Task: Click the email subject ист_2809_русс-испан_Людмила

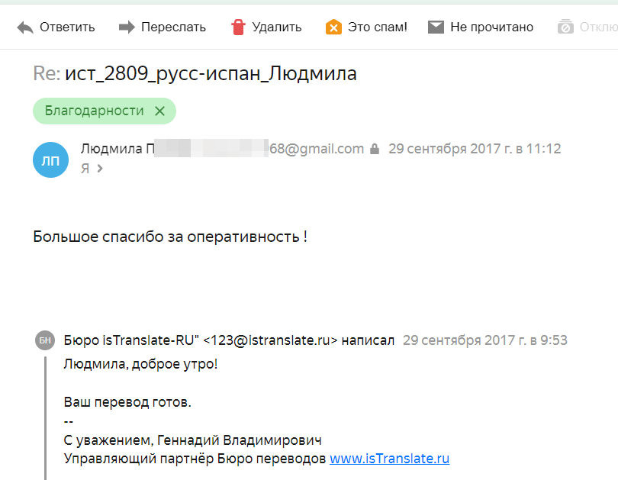Action: click(211, 74)
